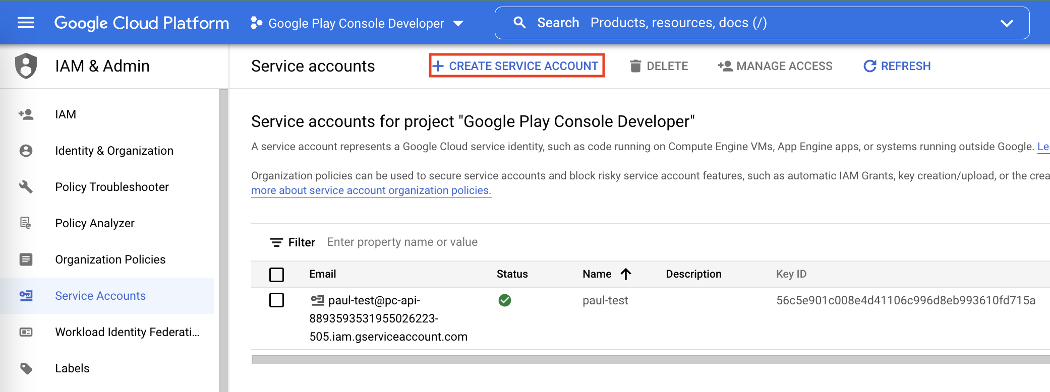Focus the products and resources search field

[x=762, y=23]
